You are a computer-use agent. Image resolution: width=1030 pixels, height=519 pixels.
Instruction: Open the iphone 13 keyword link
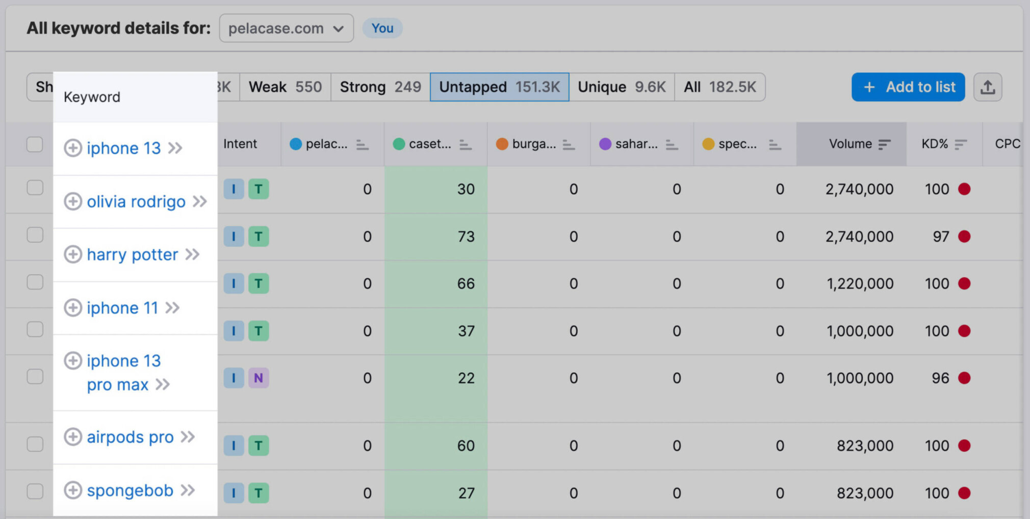tap(123, 148)
